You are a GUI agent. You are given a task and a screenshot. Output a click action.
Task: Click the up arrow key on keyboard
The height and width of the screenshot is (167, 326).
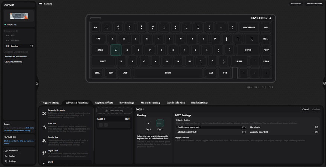(x=255, y=61)
